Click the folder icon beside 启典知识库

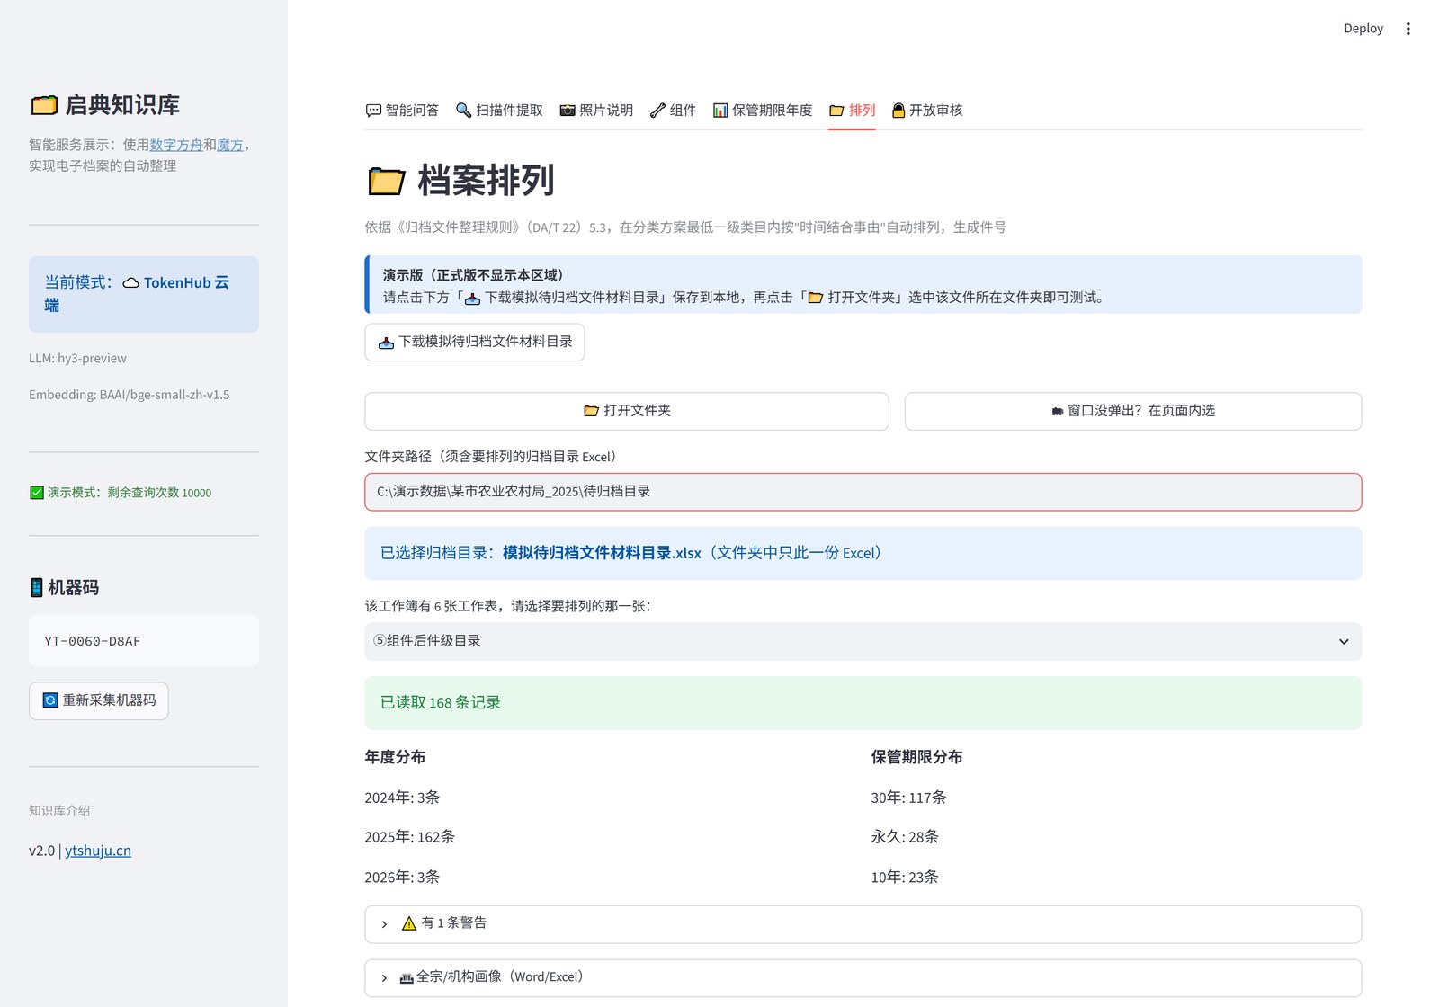44,105
